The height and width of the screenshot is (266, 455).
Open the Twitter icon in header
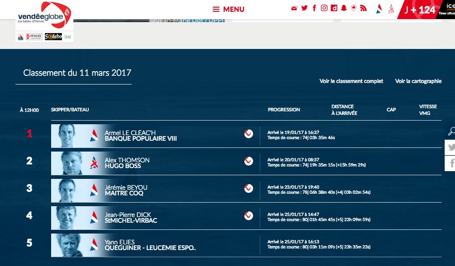[304, 8]
